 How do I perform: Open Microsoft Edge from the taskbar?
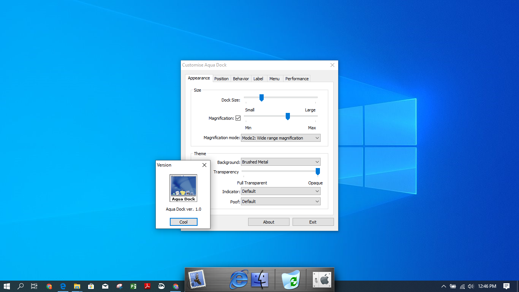click(63, 286)
